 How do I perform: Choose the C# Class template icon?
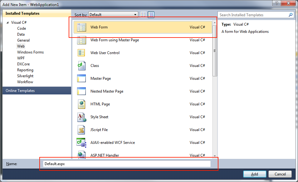81,66
